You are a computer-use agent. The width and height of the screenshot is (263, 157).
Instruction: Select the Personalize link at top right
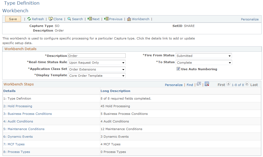[x=250, y=19]
